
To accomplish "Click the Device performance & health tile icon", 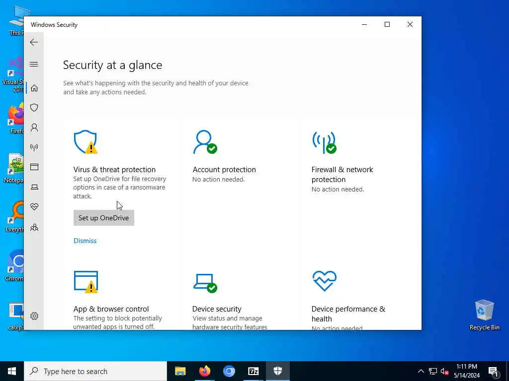I will [324, 281].
